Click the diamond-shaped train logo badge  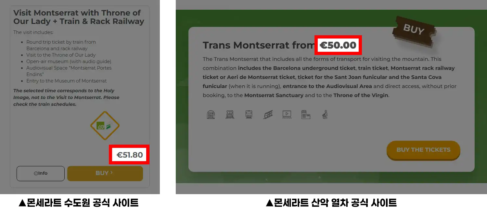(x=105, y=126)
